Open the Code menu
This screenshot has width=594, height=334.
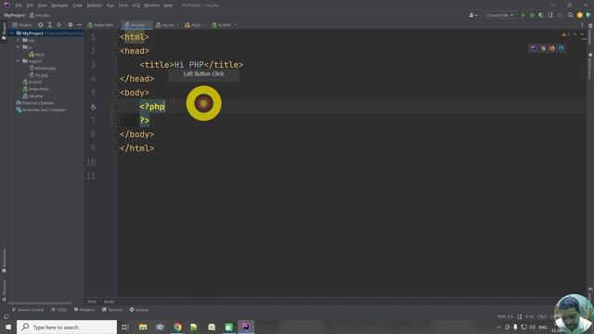point(77,6)
